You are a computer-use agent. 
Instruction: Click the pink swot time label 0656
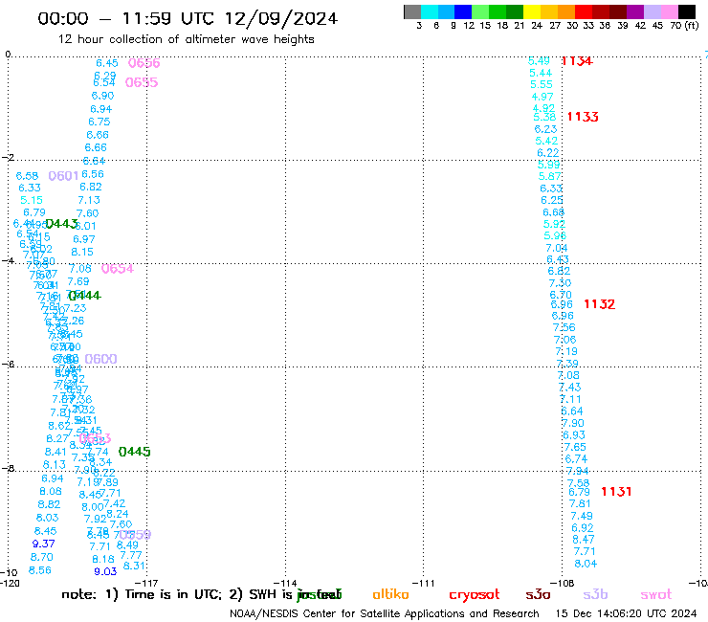pyautogui.click(x=144, y=63)
